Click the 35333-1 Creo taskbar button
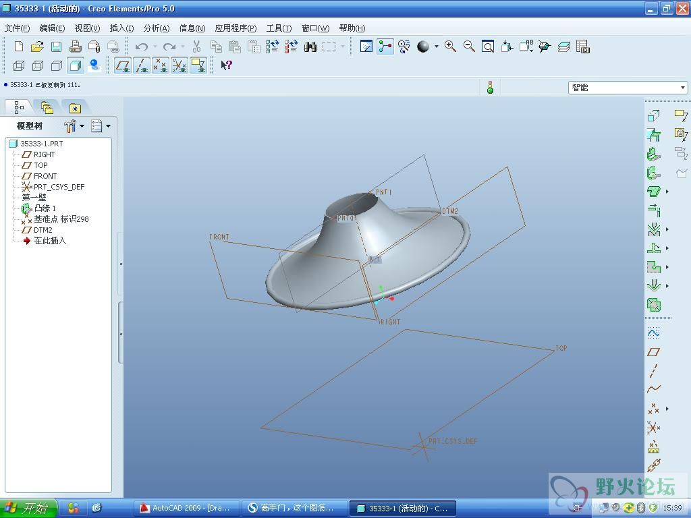 coord(402,509)
